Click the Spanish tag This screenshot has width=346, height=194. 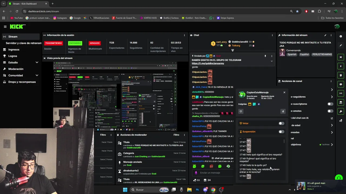[292, 54]
